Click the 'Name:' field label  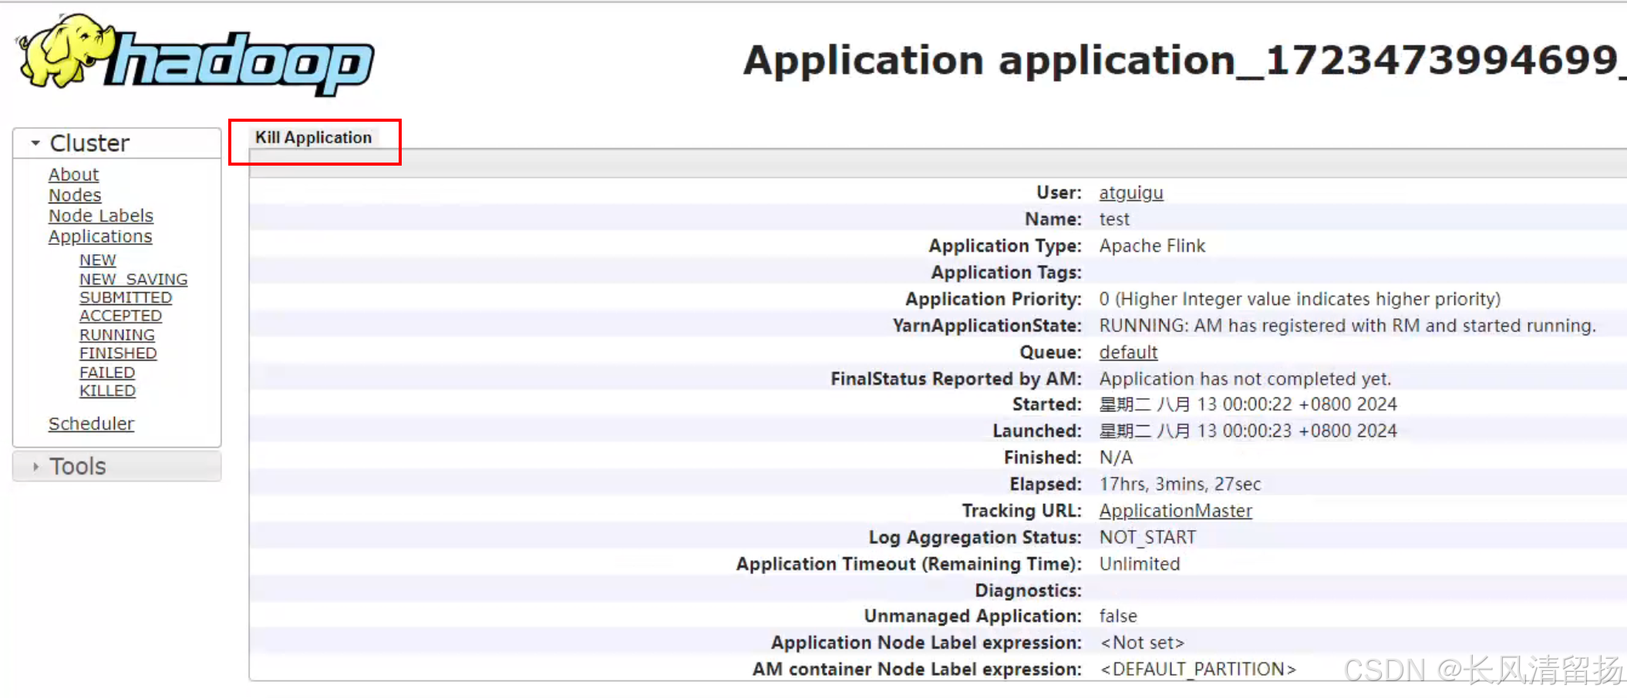click(1053, 220)
